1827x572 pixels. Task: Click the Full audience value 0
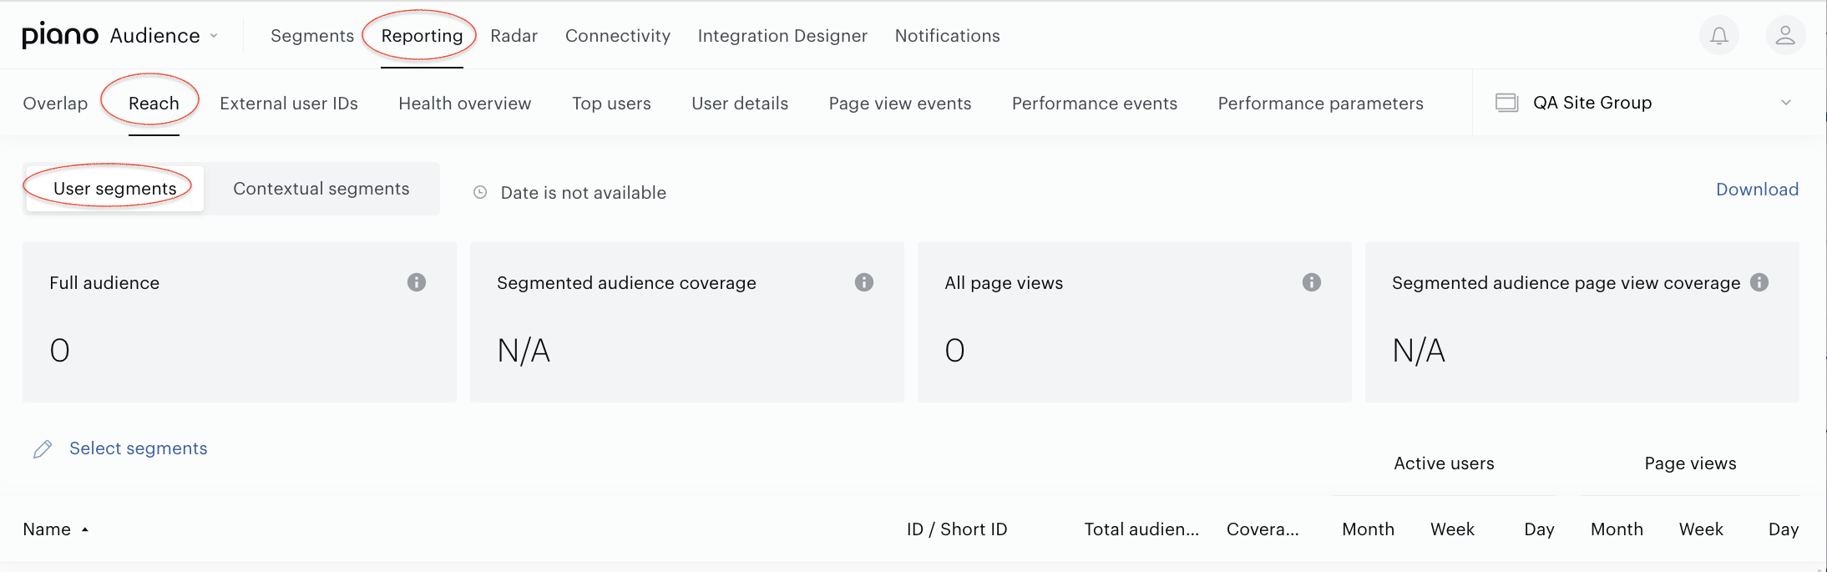pyautogui.click(x=60, y=351)
